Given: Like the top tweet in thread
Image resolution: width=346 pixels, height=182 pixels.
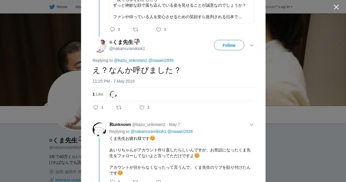Looking at the screenshot, I should [x=159, y=29].
